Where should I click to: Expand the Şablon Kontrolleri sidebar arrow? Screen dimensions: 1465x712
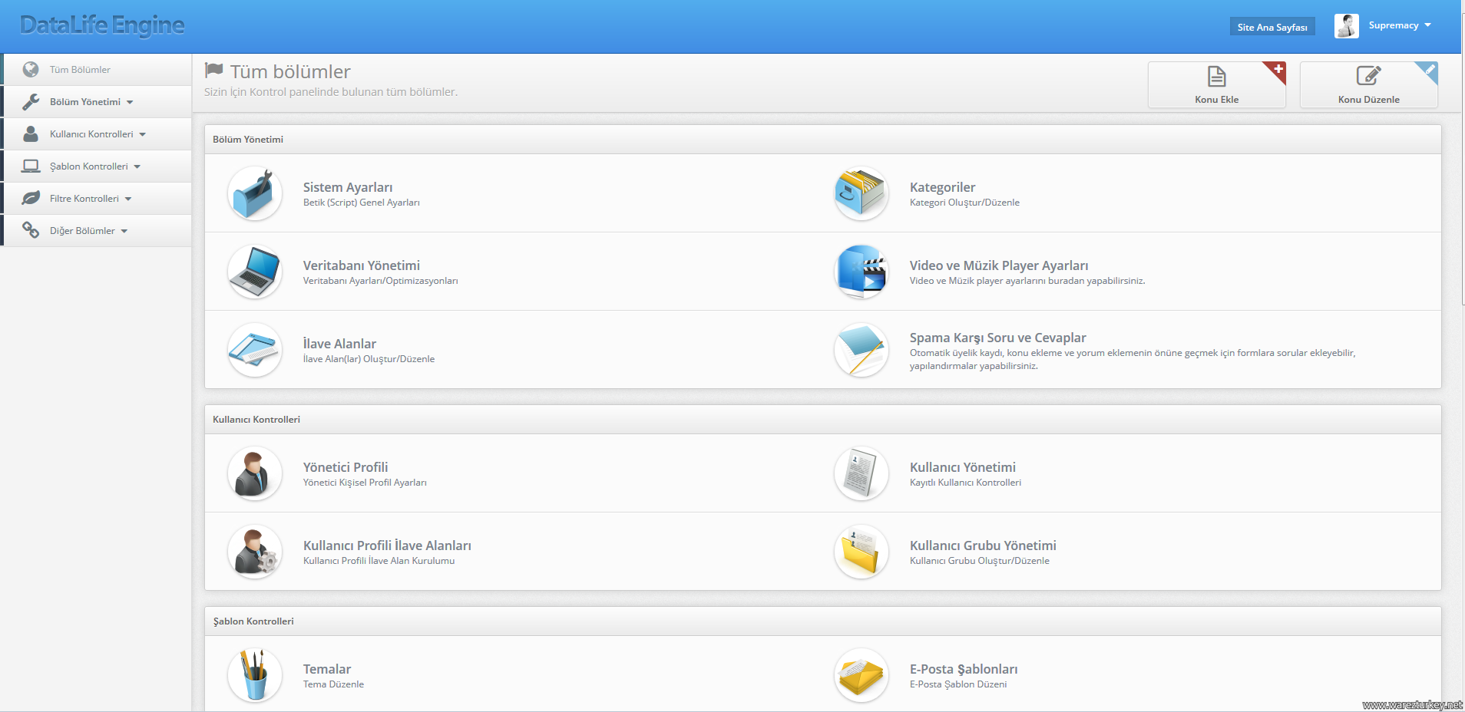(137, 166)
